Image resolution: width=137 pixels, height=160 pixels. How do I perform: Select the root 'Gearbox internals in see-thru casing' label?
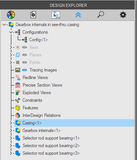pos(47,25)
